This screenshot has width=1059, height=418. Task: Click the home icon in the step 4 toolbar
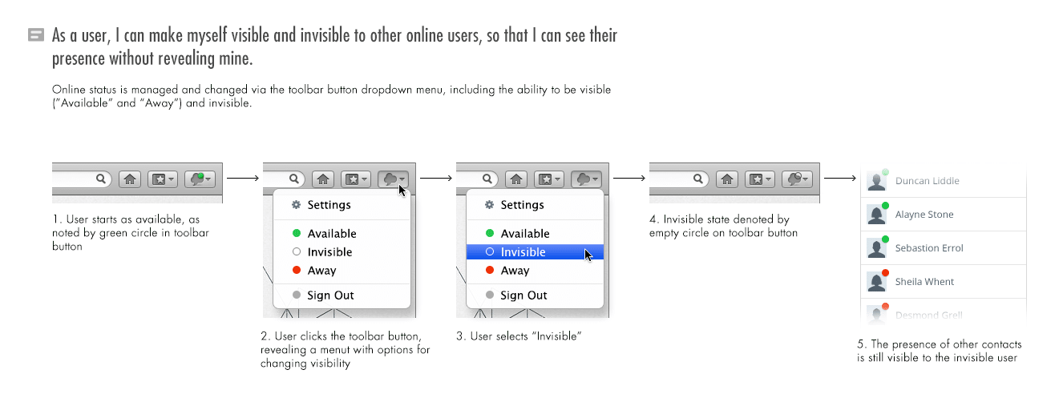point(727,179)
